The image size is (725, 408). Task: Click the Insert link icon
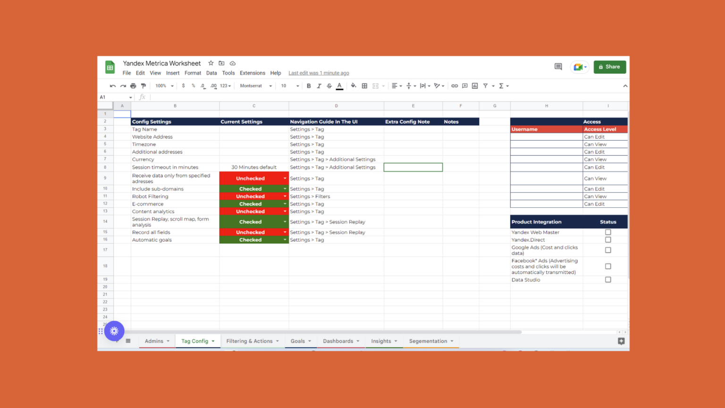click(455, 85)
